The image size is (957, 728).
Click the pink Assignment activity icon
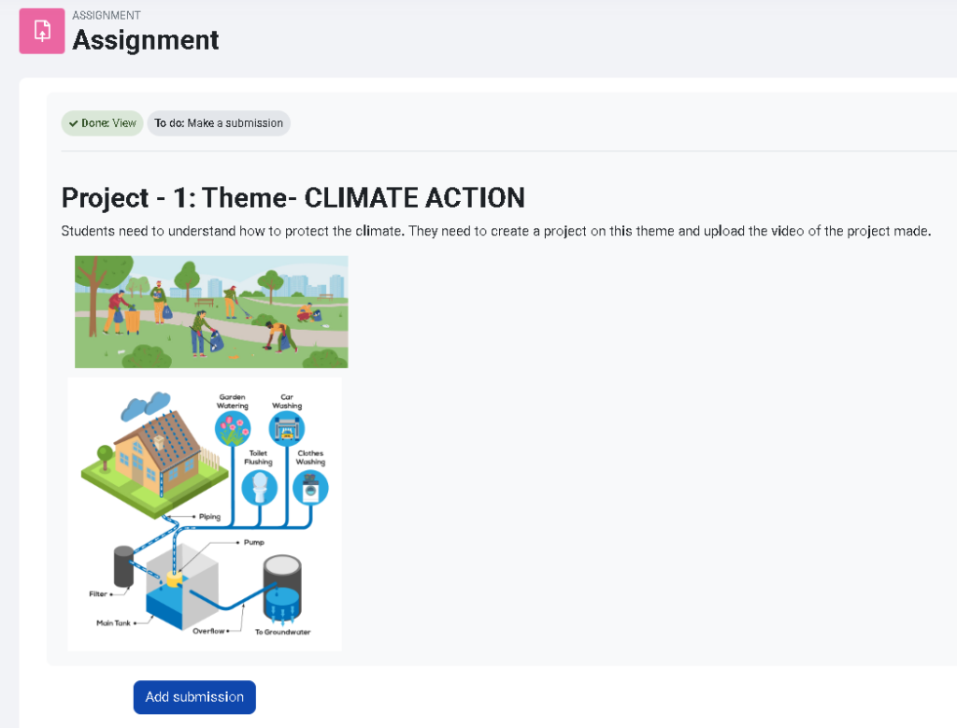point(41,31)
